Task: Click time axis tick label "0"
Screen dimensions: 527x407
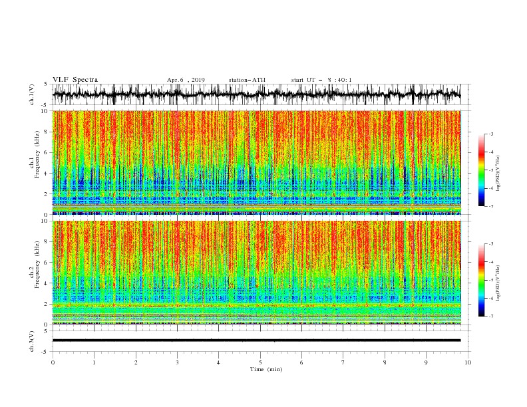Action: 53,362
